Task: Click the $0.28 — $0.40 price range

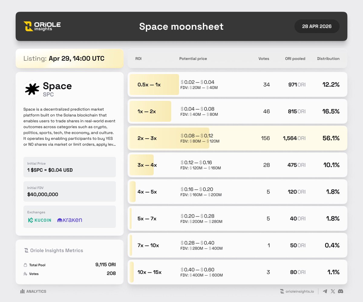Action: [x=197, y=243]
